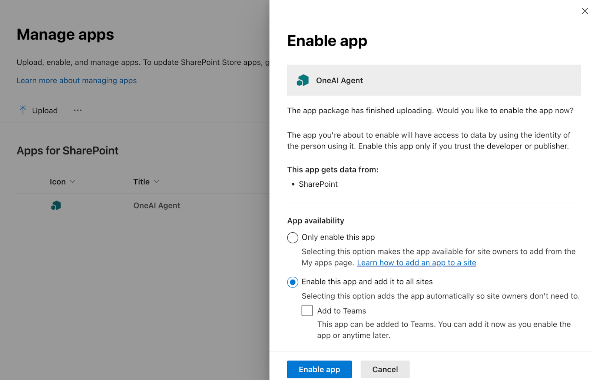Click the Icon column header text
This screenshot has width=593, height=380.
point(58,181)
